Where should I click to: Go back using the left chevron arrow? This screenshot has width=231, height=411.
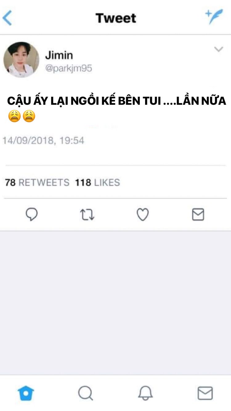click(7, 18)
